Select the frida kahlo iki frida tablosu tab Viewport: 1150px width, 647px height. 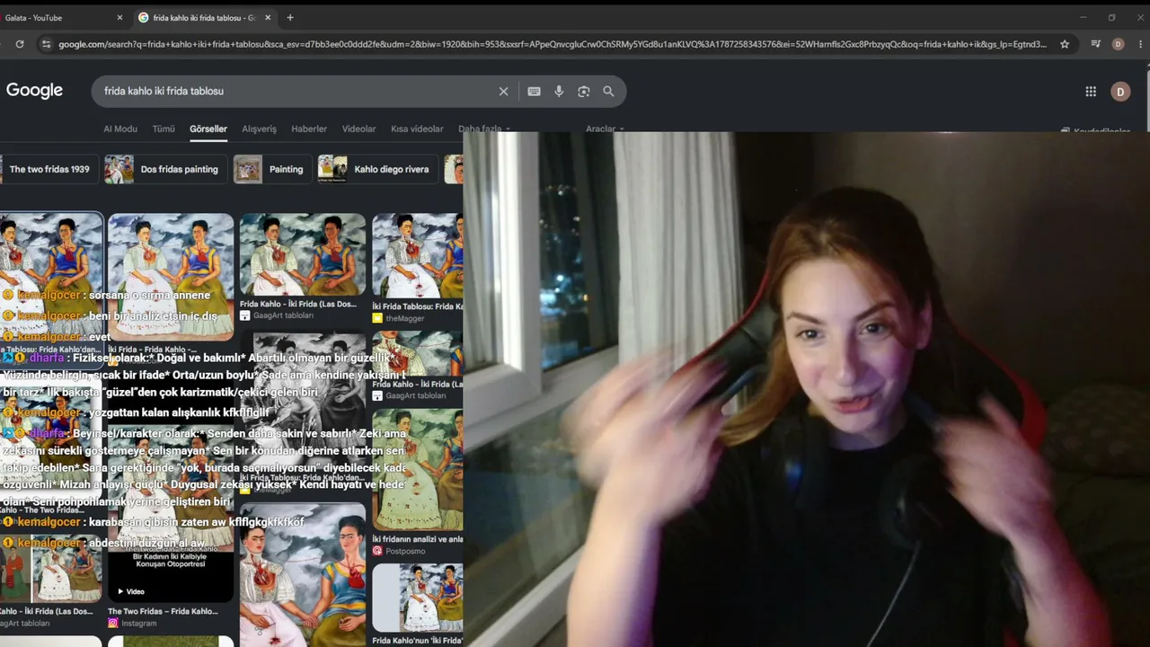click(204, 18)
